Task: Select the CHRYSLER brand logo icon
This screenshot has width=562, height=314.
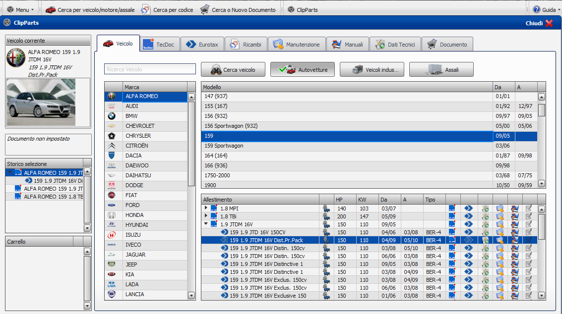Action: (112, 136)
